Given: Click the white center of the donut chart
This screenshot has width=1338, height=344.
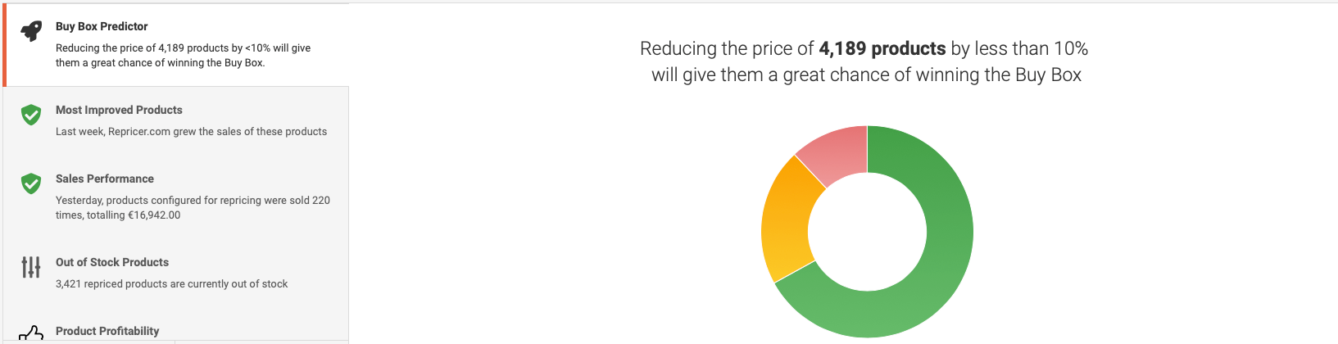Looking at the screenshot, I should 867,231.
